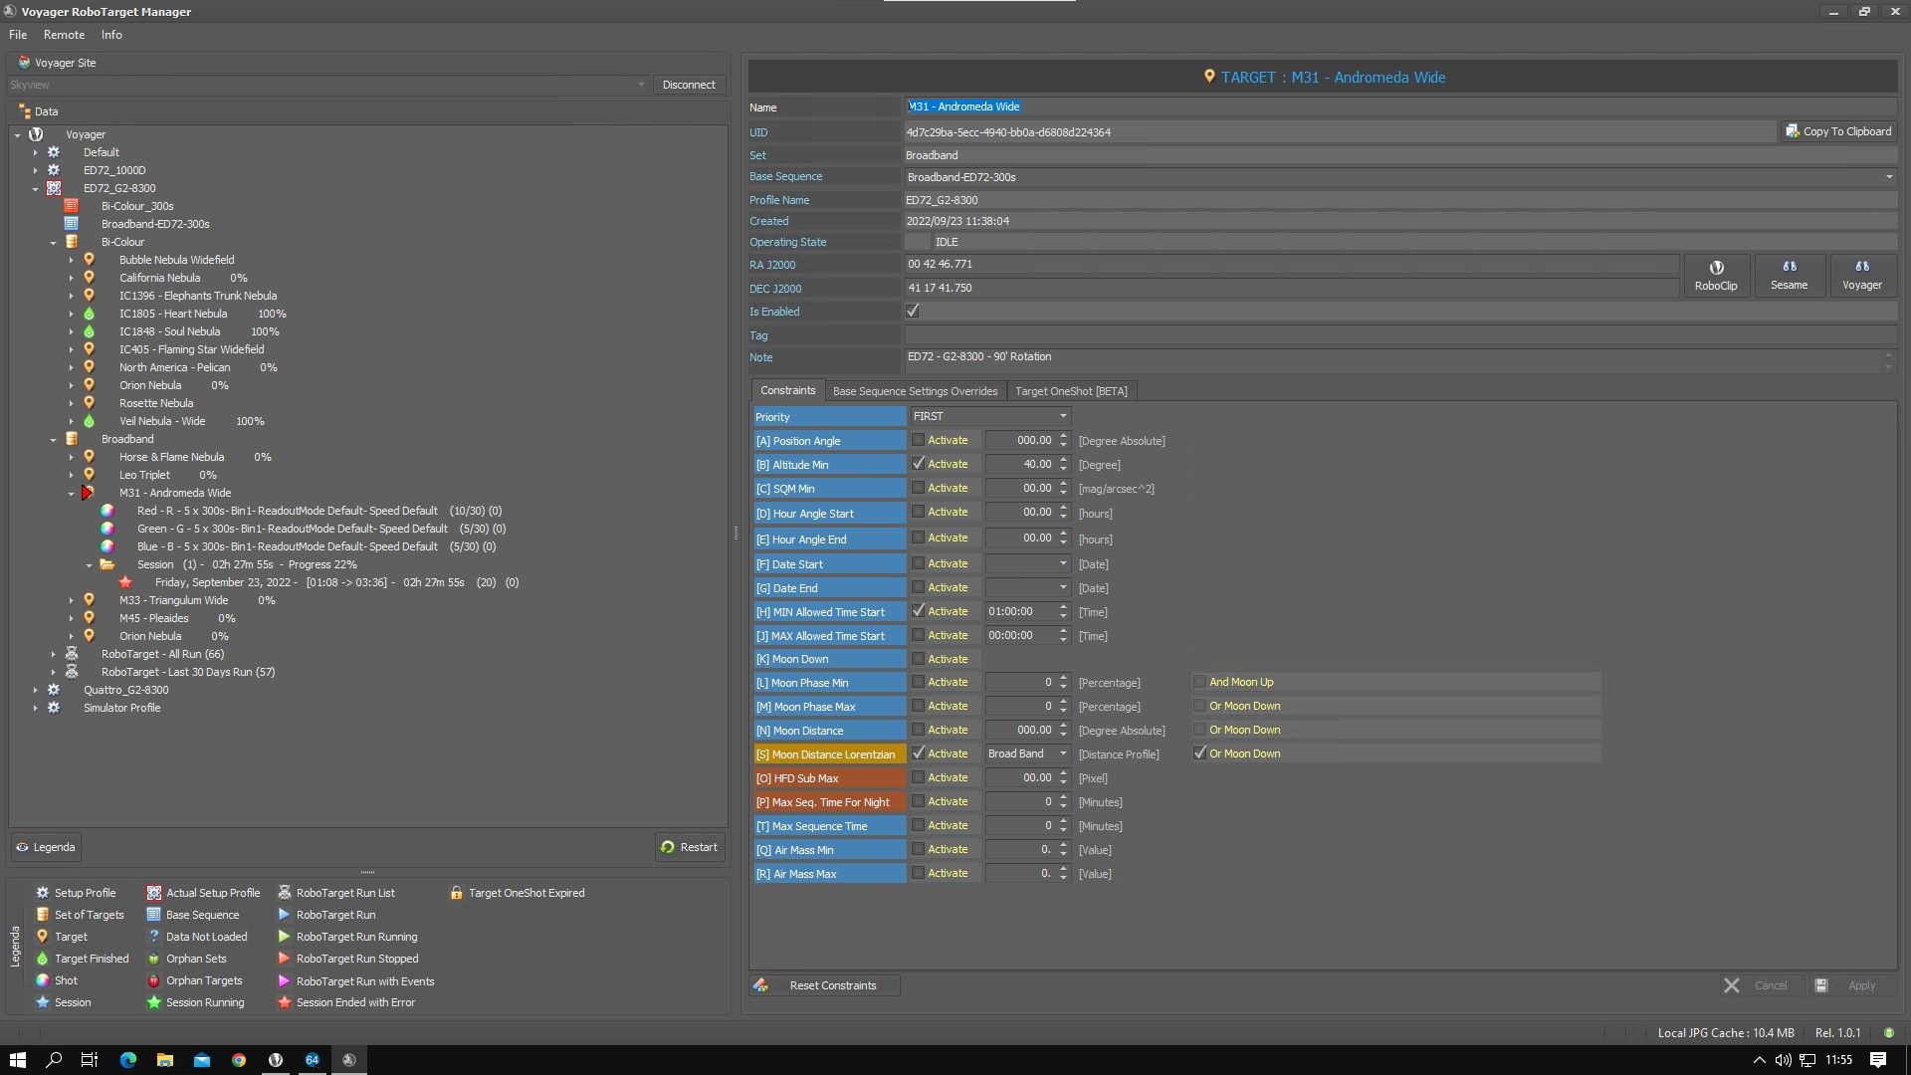
Task: Click the Legenda eye icon button
Action: click(22, 847)
